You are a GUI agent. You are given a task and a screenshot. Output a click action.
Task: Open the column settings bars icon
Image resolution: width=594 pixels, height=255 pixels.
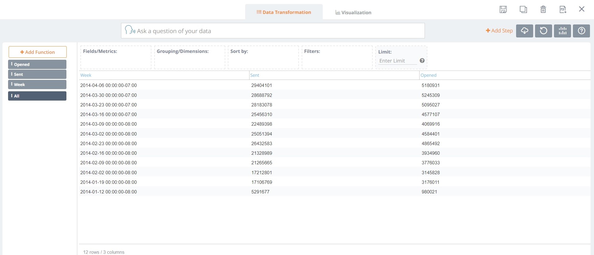click(562, 31)
